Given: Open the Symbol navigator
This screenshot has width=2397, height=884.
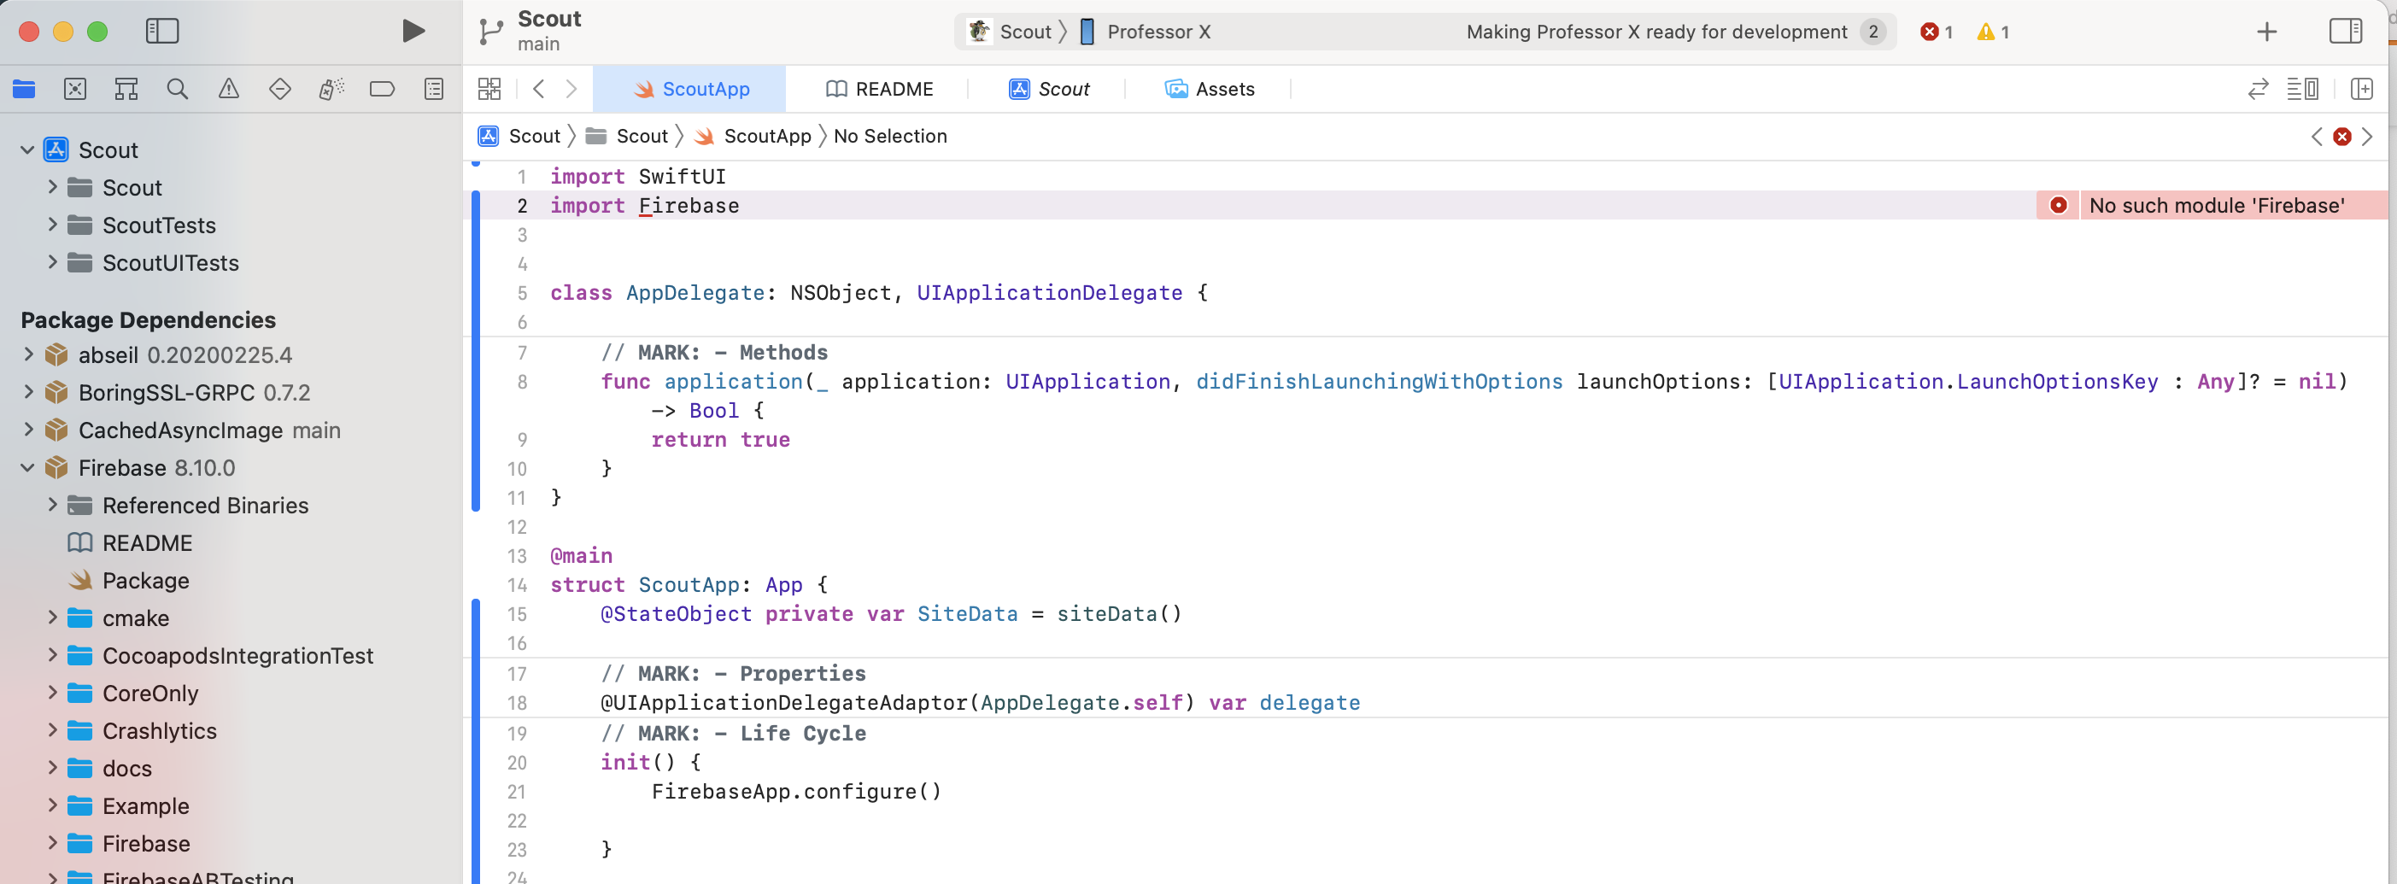Looking at the screenshot, I should (x=126, y=90).
